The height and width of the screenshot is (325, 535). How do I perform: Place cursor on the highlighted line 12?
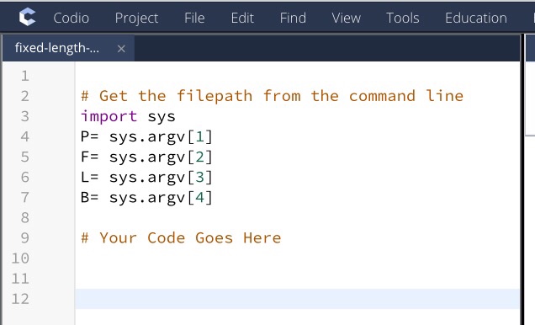(x=297, y=299)
